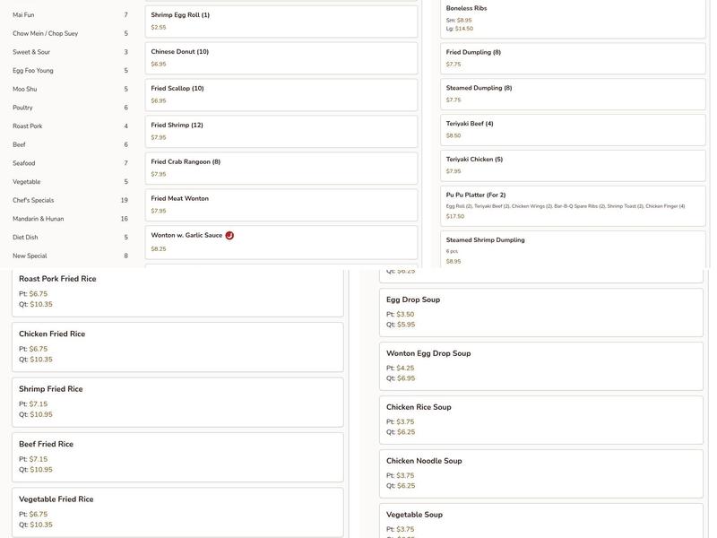
Task: Open the Seafood category in sidebar
Action: [24, 163]
